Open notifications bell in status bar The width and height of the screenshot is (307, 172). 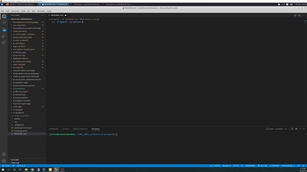click(304, 166)
